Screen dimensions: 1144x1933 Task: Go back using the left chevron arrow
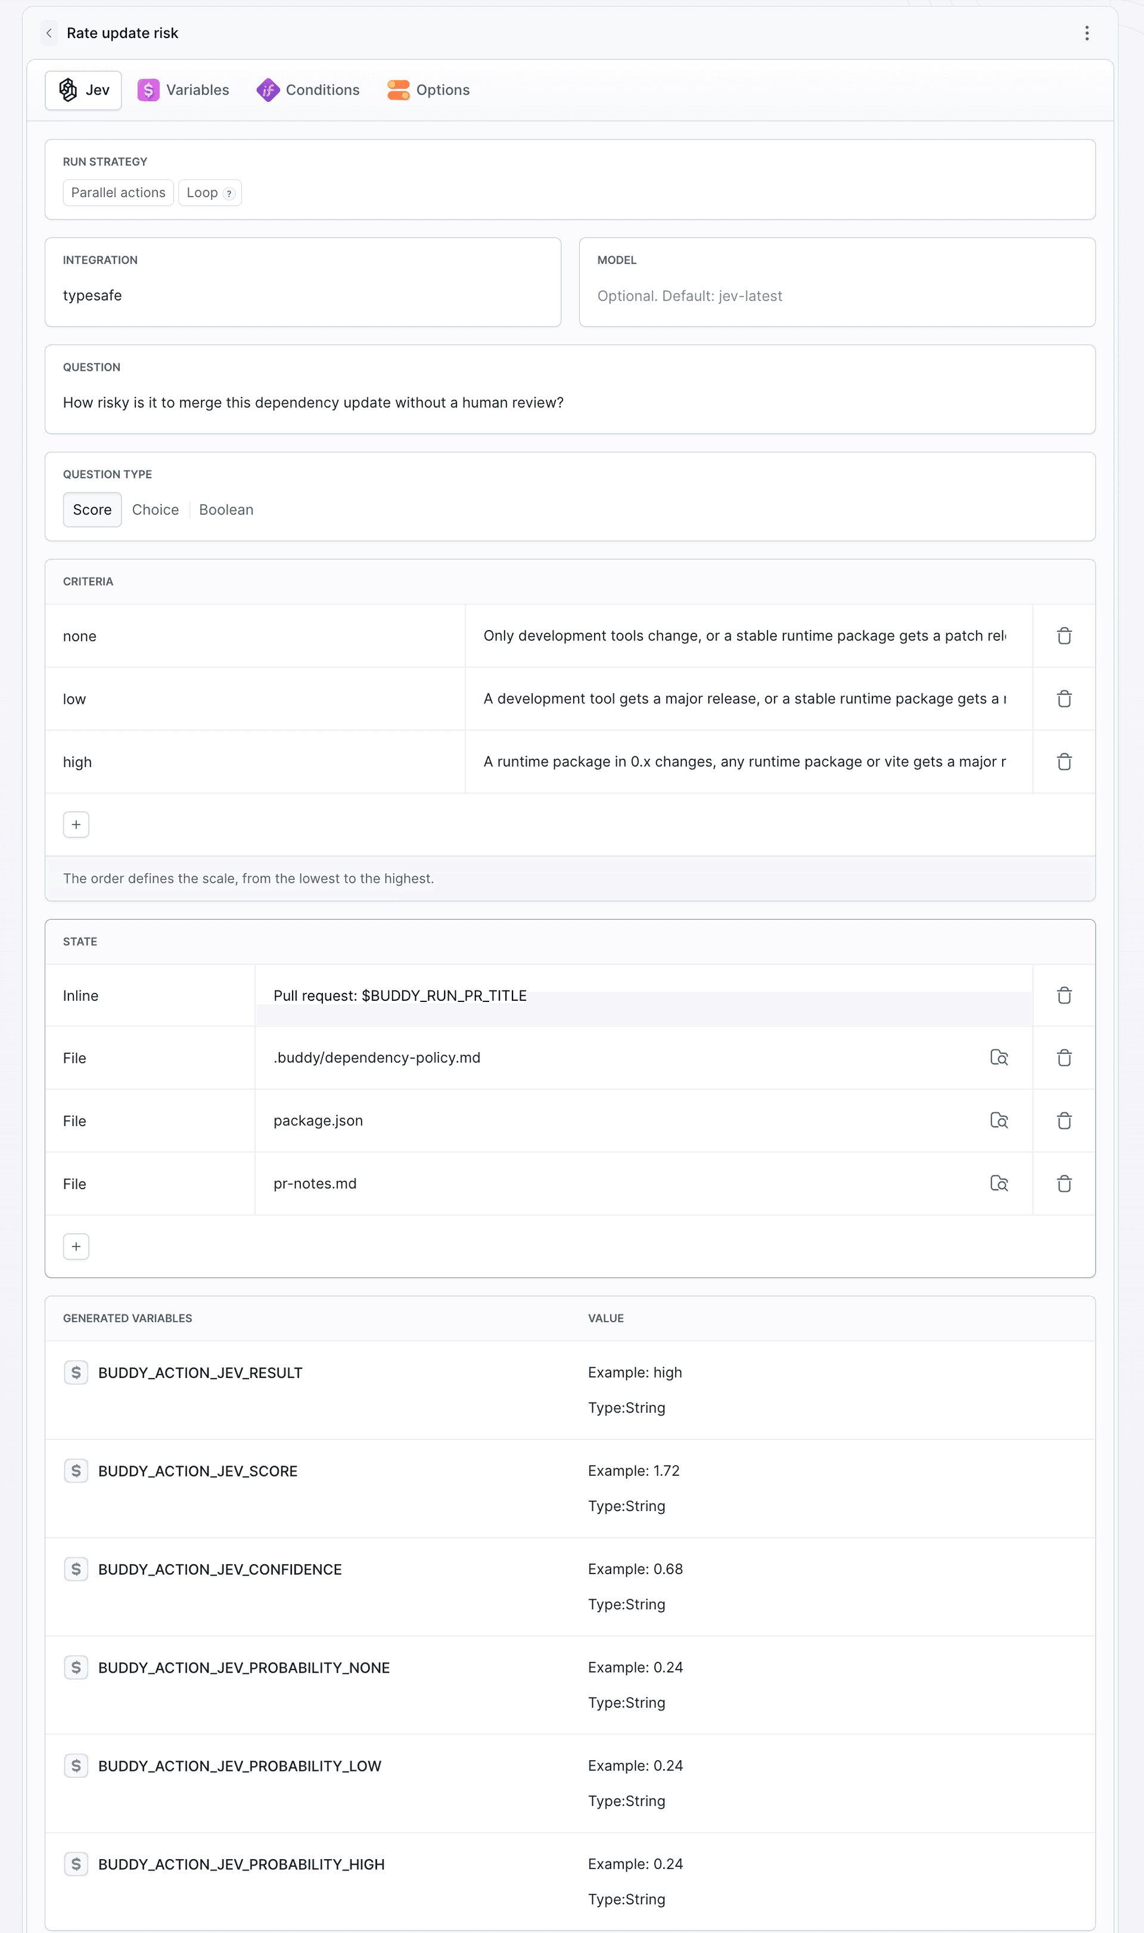click(x=49, y=33)
